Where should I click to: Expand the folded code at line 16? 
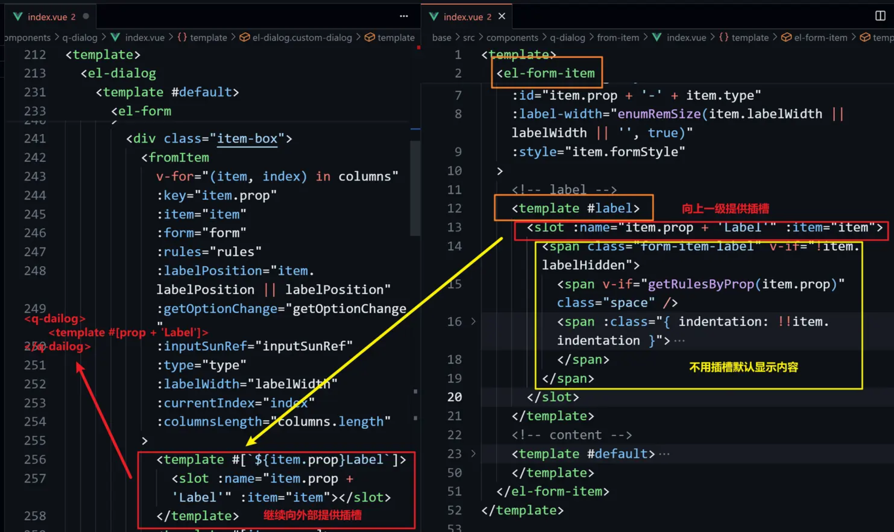[473, 321]
